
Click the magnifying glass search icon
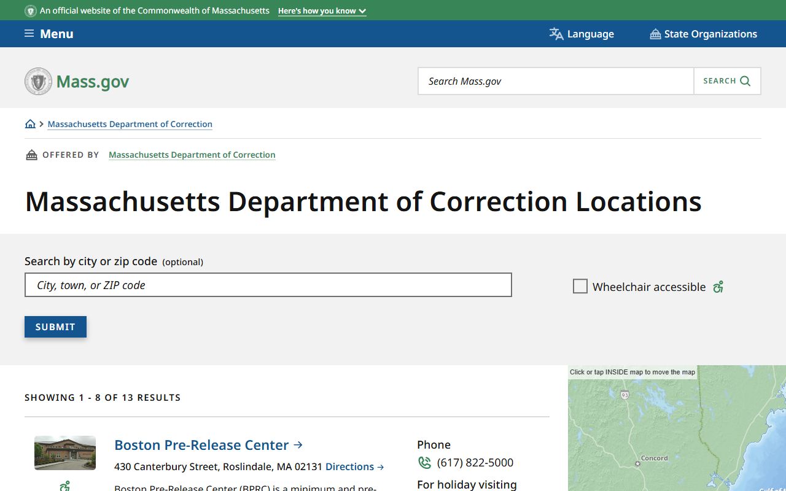tap(745, 81)
